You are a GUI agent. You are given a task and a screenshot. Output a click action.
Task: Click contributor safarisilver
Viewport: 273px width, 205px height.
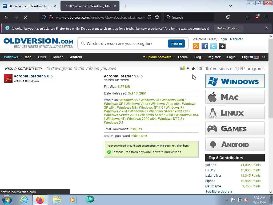click(x=213, y=176)
